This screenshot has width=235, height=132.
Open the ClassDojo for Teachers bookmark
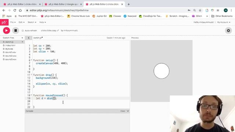tap(151, 16)
